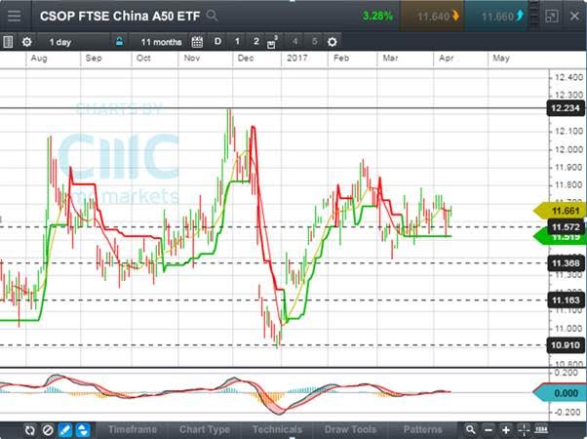This screenshot has width=587, height=439.
Task: Select chart preset 5
Action: tap(314, 42)
